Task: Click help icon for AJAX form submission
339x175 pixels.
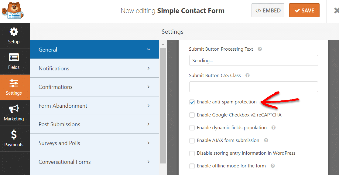Action: (266, 140)
